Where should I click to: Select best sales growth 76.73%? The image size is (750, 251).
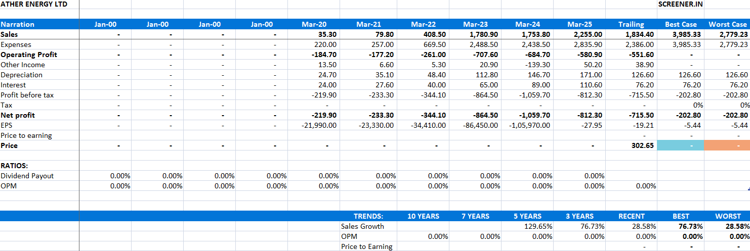pos(691,226)
